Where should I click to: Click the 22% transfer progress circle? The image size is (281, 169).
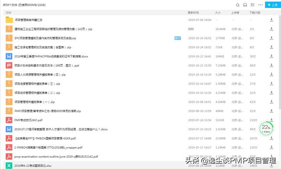pos(266,129)
